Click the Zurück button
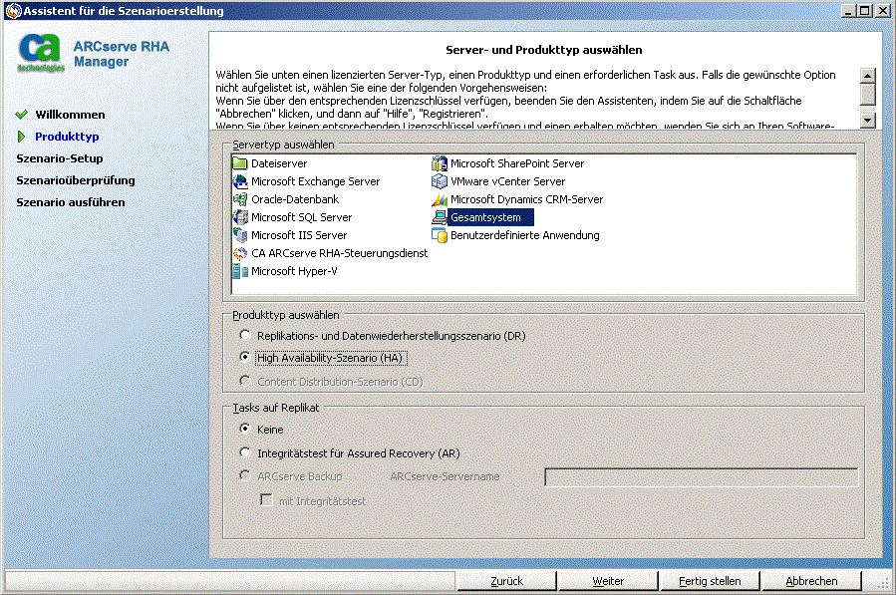Viewport: 896px width, 595px height. click(x=507, y=581)
